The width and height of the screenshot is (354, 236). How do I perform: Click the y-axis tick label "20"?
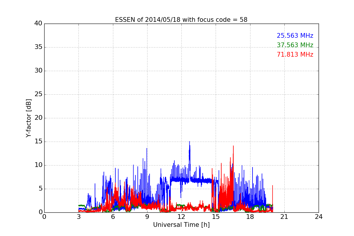point(38,118)
